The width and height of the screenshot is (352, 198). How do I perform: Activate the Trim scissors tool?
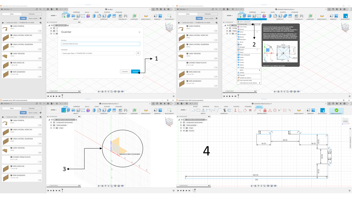(224, 110)
